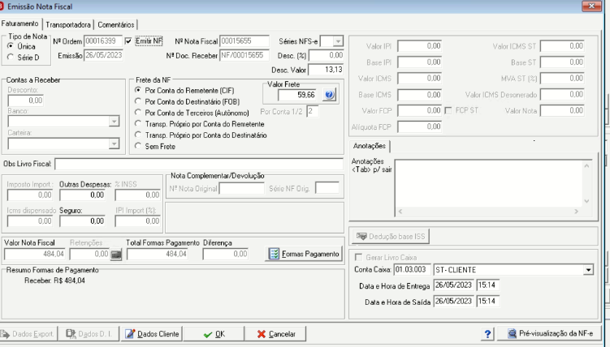Click into Obs Livro Fiscal field
The image size is (610, 347).
(199, 165)
